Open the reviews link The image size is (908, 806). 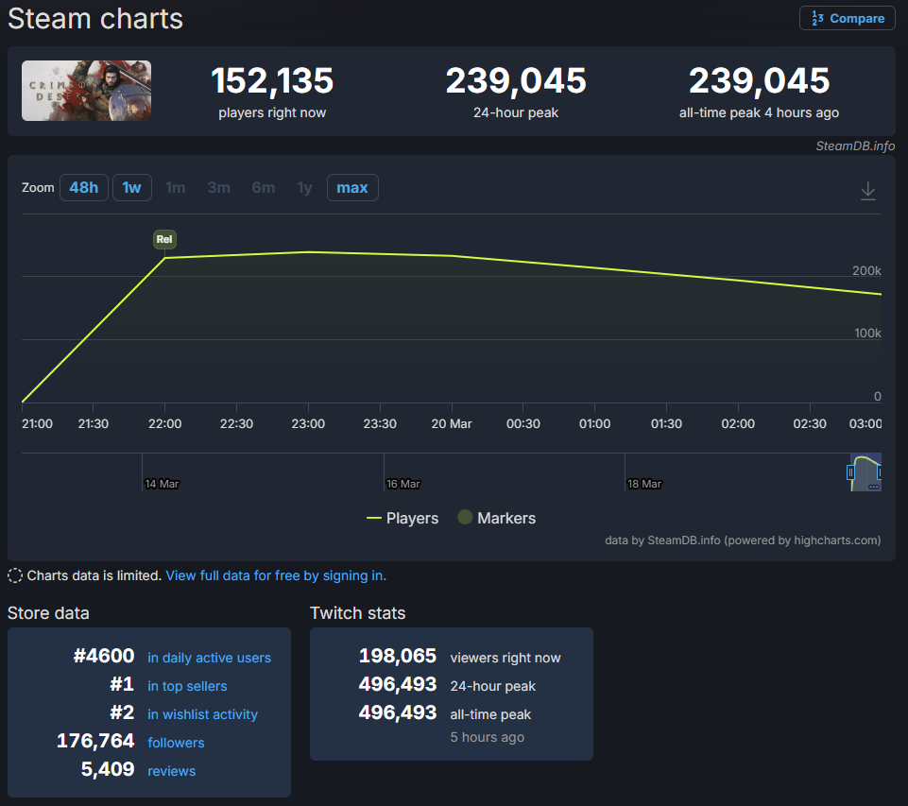point(171,771)
